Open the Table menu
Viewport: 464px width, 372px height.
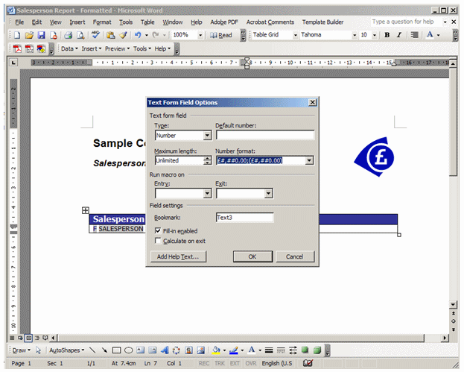[147, 22]
